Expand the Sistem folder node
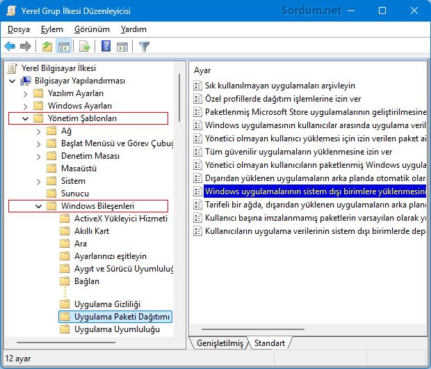 click(x=39, y=181)
